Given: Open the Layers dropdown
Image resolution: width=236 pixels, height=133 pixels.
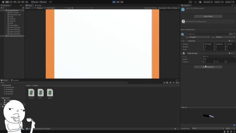Looking at the screenshot, I should click(219, 2).
